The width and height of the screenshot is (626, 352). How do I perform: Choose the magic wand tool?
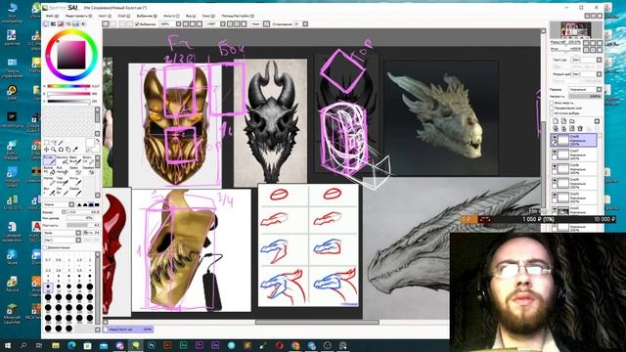(x=61, y=143)
